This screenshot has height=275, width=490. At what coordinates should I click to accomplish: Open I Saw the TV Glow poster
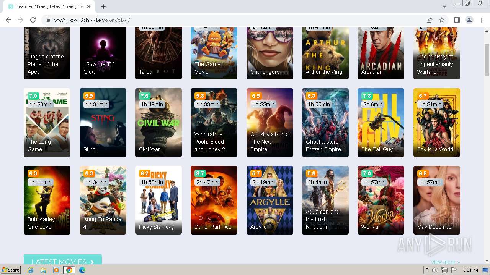pyautogui.click(x=103, y=53)
